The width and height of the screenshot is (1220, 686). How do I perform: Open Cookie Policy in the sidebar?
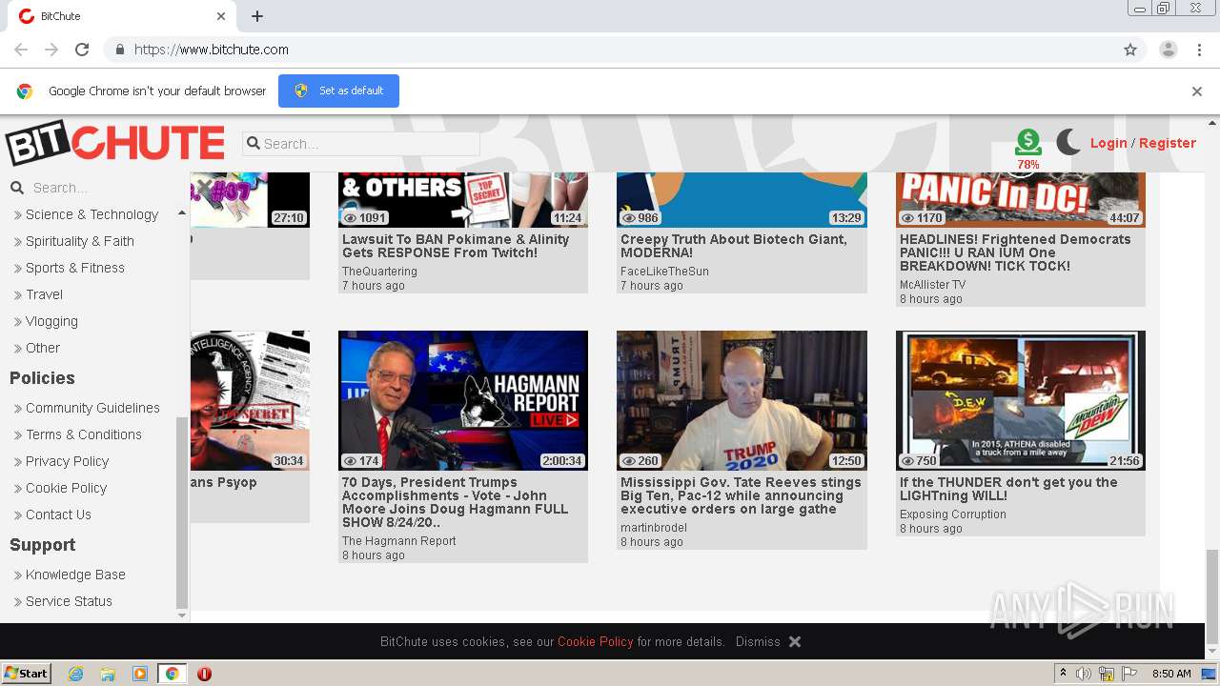(66, 488)
